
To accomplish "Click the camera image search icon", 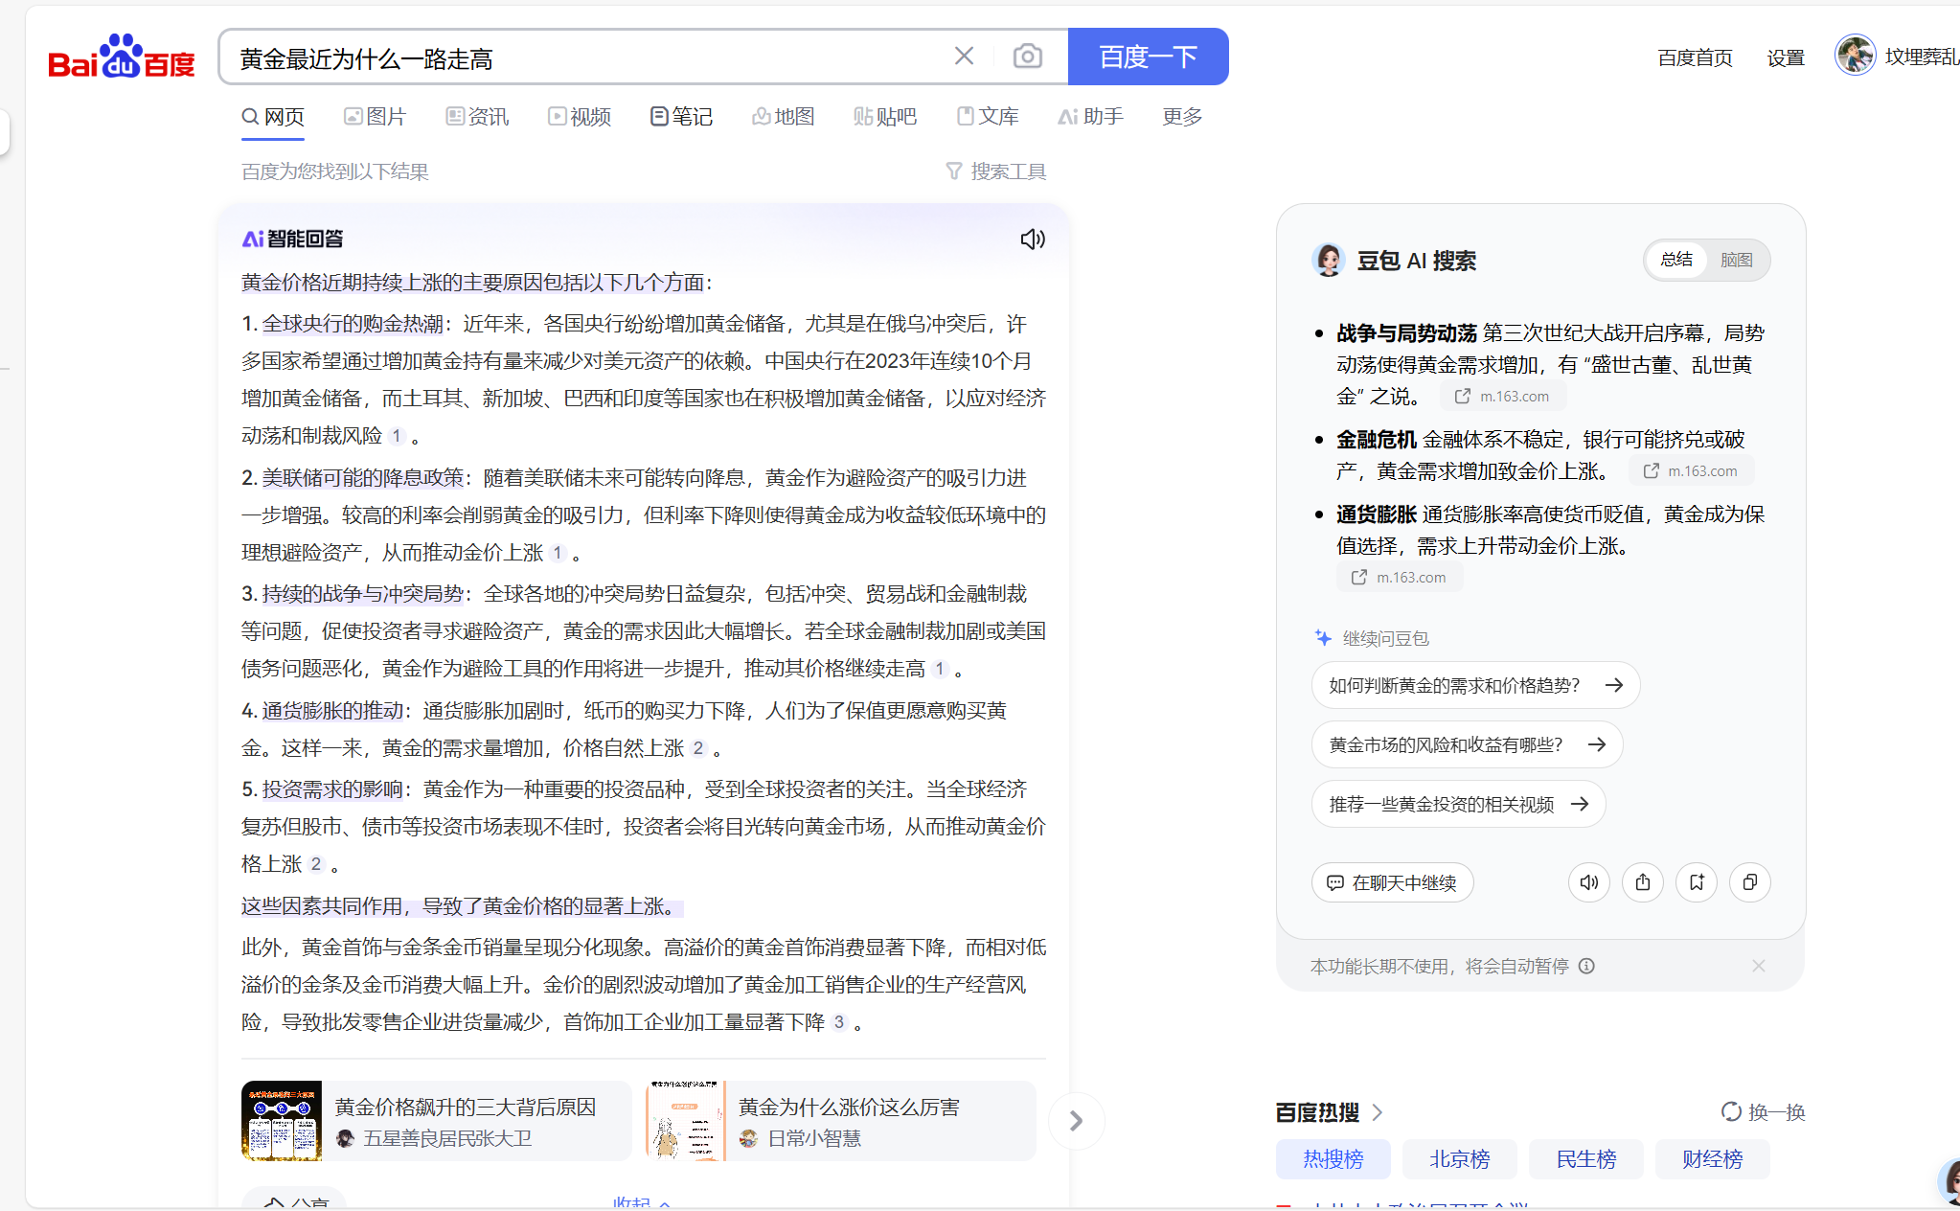I will pos(1027,57).
